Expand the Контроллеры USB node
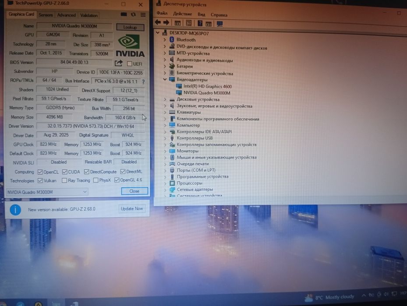This screenshot has width=407, height=306. [165, 138]
